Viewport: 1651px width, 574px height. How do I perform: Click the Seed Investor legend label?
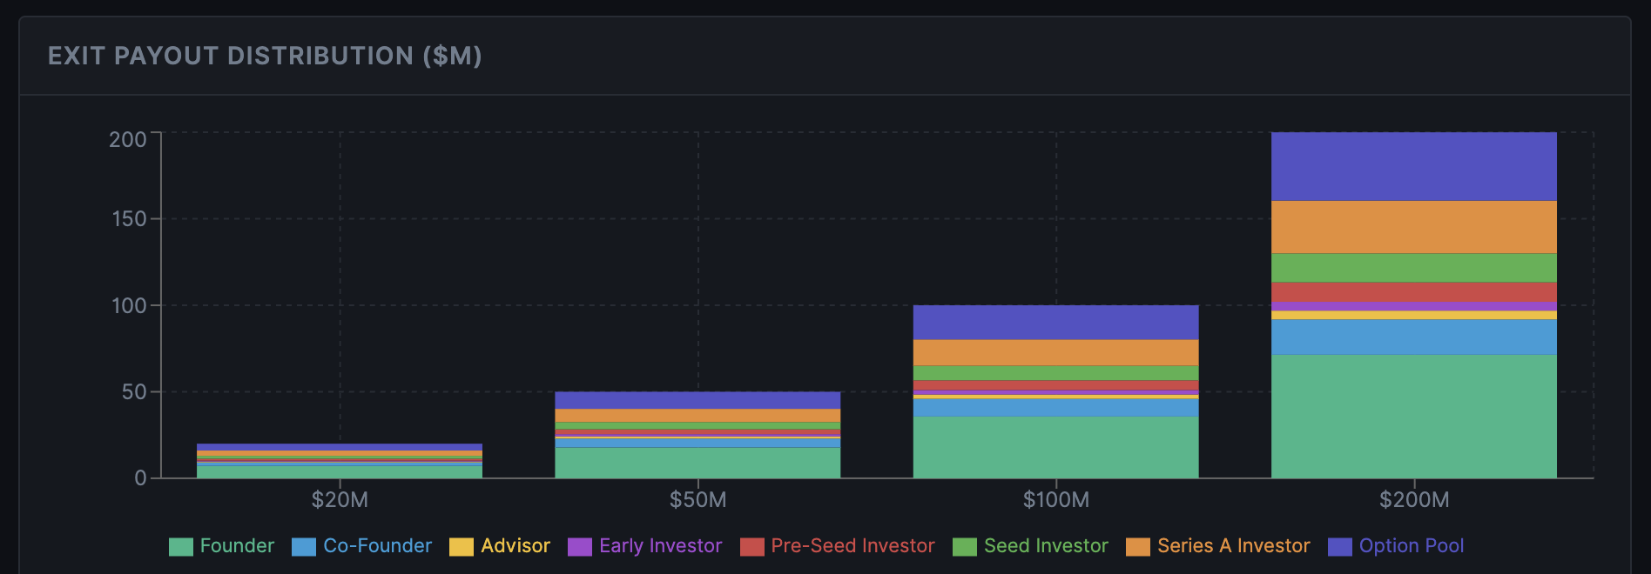pos(1046,546)
